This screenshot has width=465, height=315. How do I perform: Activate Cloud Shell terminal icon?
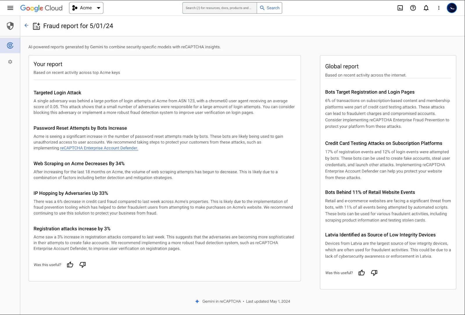400,8
